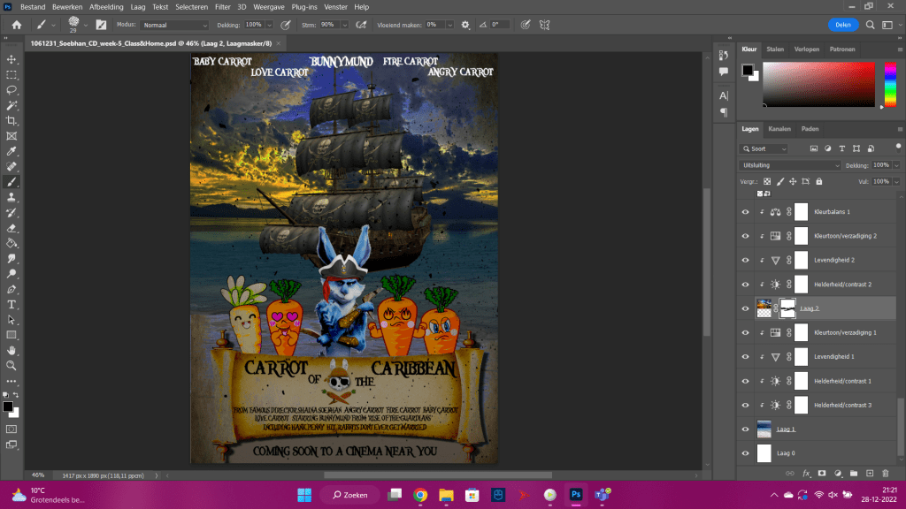Click the Delen button
This screenshot has height=509, width=906.
tap(843, 25)
